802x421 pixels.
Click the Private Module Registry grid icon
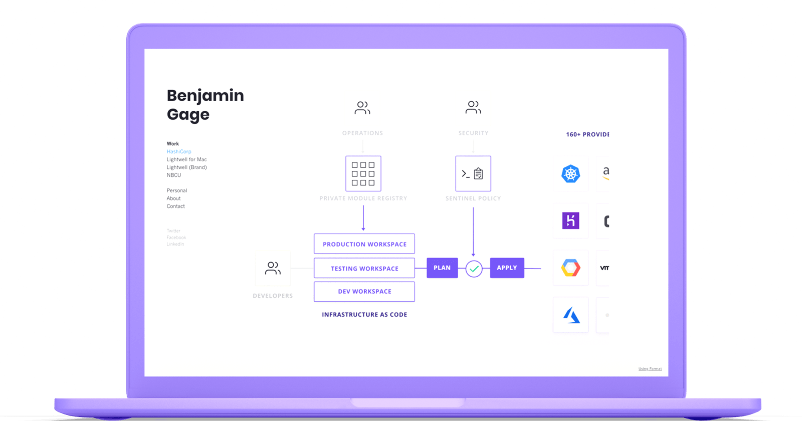[x=363, y=173]
